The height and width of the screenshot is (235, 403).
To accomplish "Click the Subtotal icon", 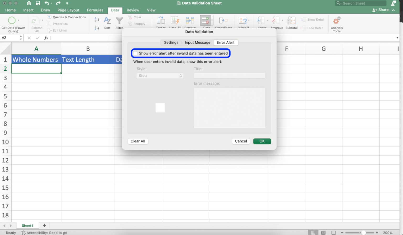I will click(x=291, y=21).
